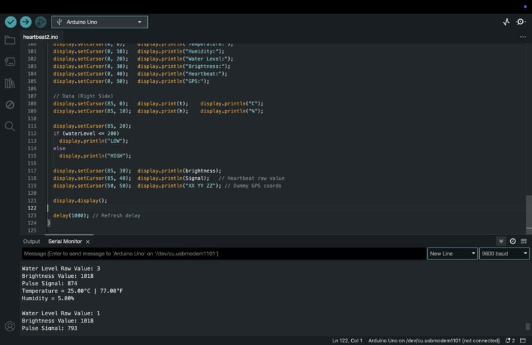Clear the Serial Monitor output
Image resolution: width=532 pixels, height=345 pixels.
523,241
